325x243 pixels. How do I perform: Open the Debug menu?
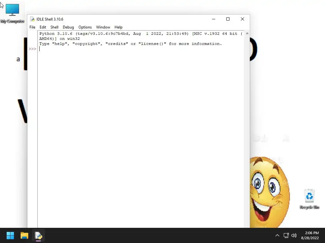tap(68, 27)
